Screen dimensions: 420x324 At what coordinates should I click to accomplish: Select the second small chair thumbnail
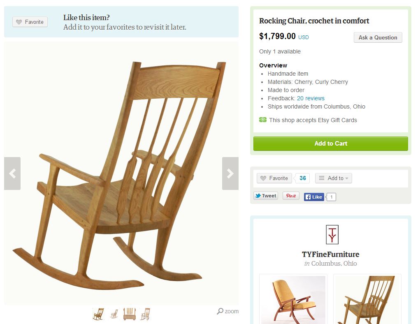[114, 314]
